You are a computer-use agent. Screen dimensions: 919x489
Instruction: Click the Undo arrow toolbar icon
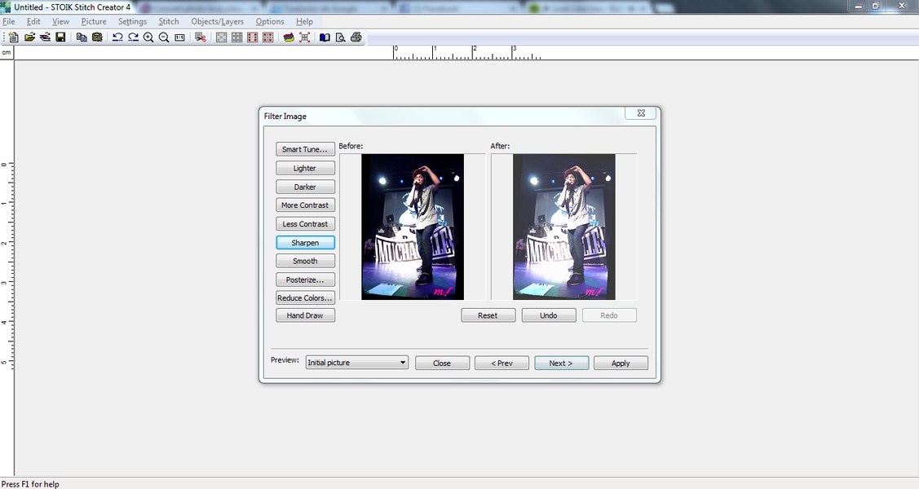click(x=117, y=37)
